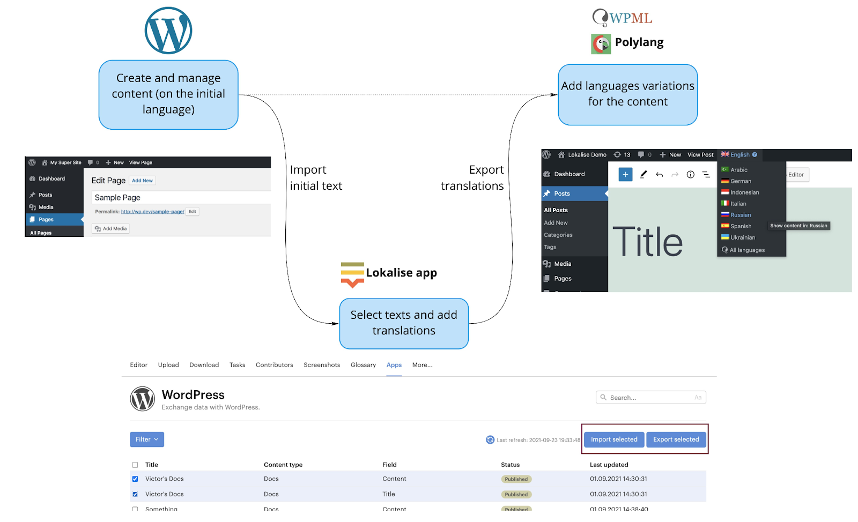Click WordPress logo in Lokalise Apps panel
The height and width of the screenshot is (522, 858).
tap(143, 399)
